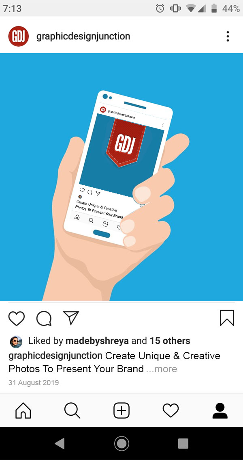Open the Profile tab person icon
The height and width of the screenshot is (460, 243).
coord(220,410)
